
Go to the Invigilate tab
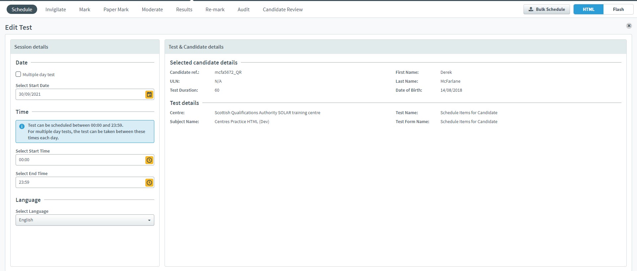(56, 9)
